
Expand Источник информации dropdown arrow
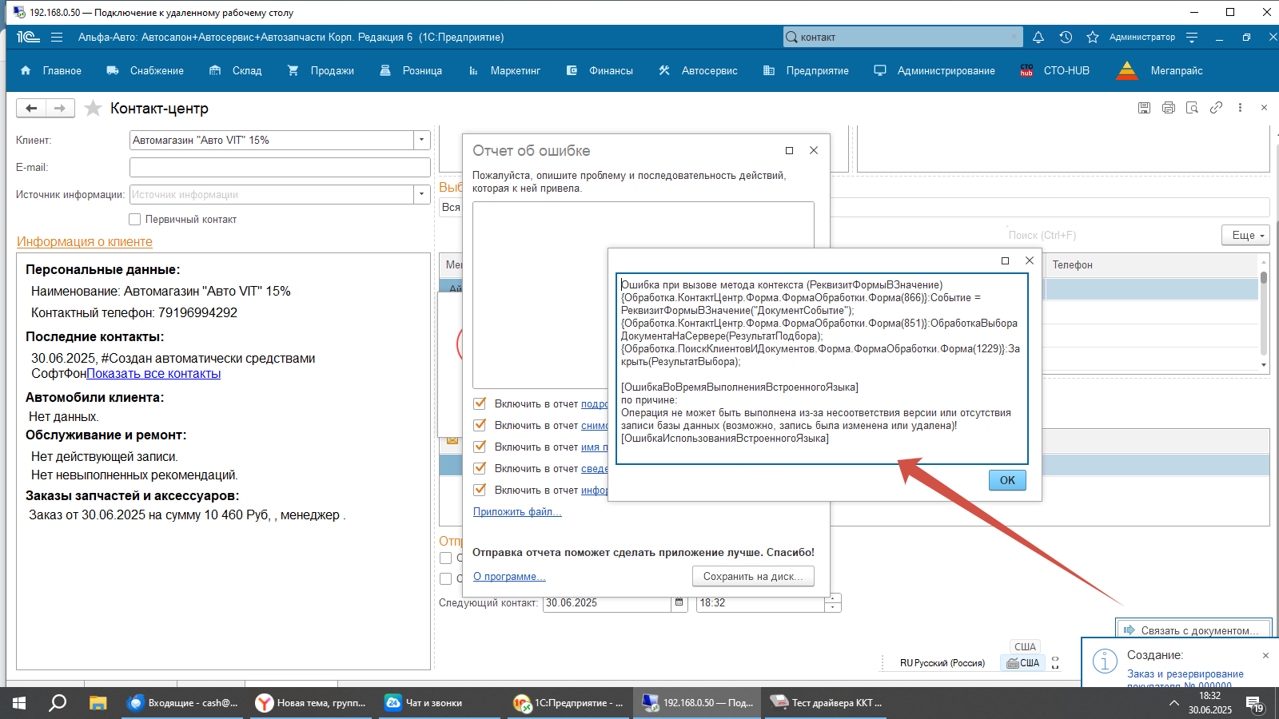tap(422, 194)
